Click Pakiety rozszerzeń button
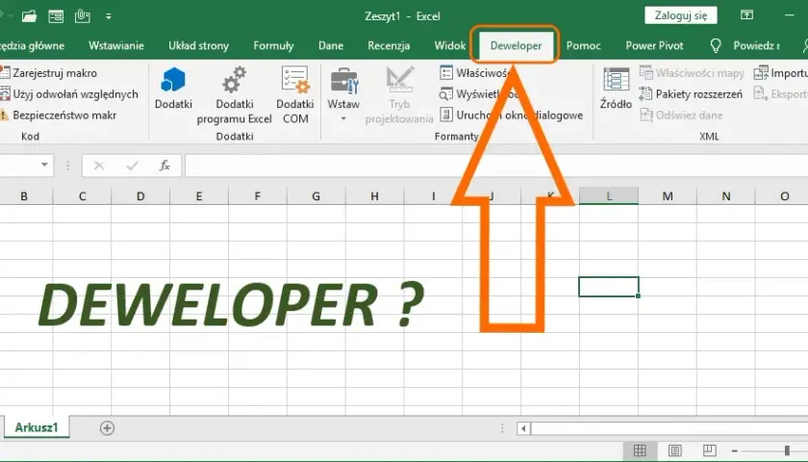 [x=691, y=94]
